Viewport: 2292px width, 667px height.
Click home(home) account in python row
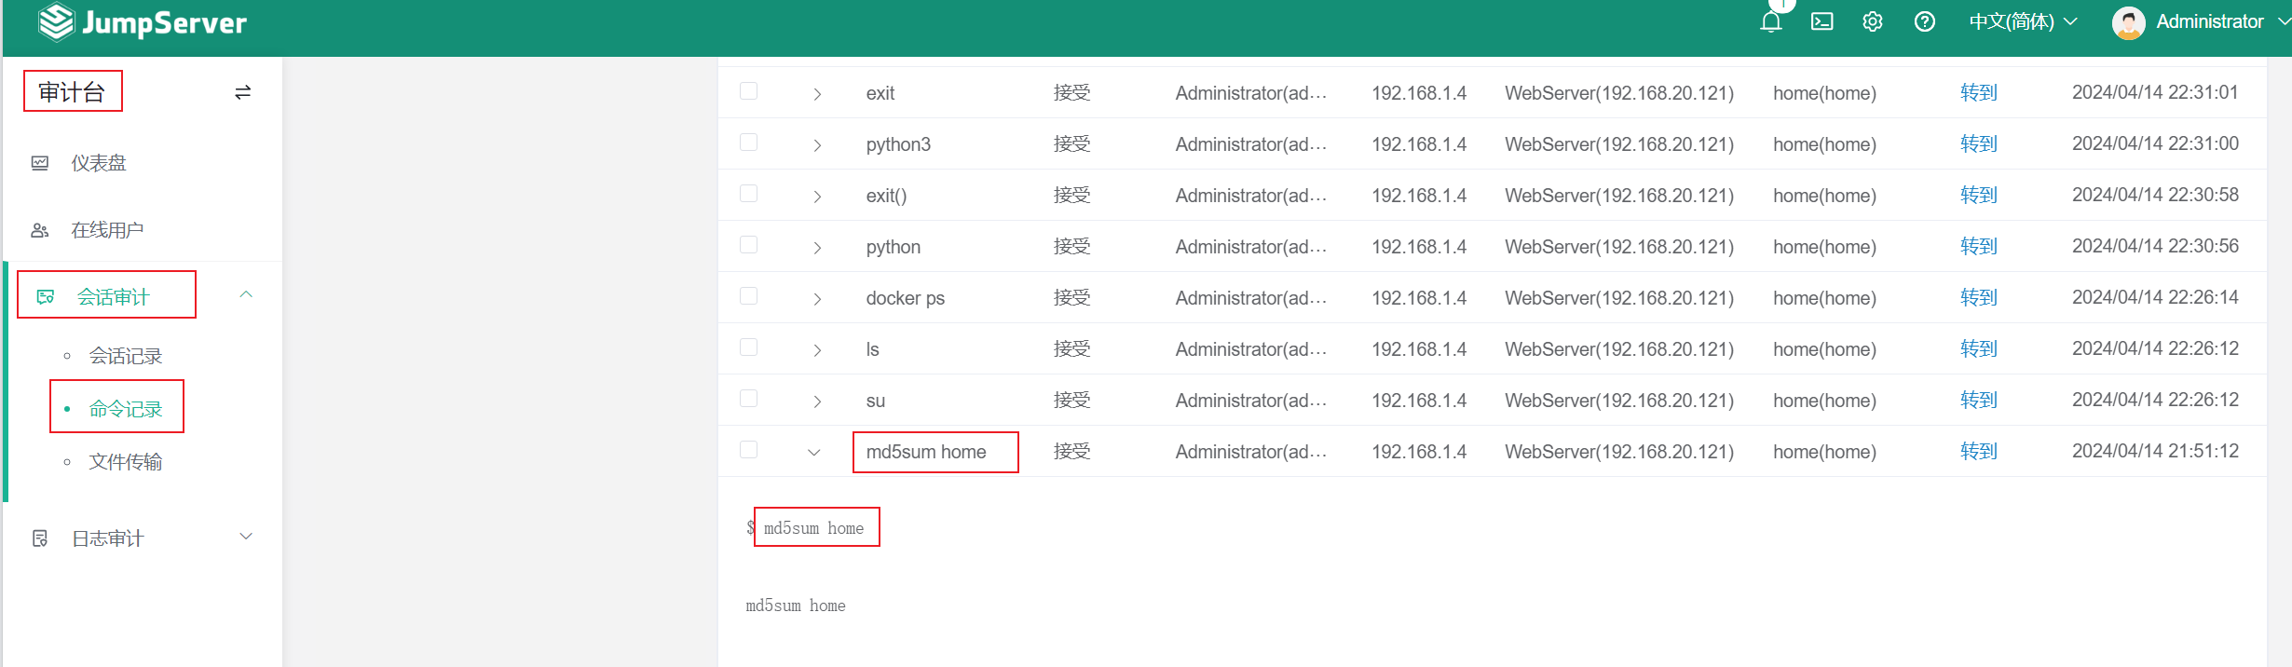pos(1824,247)
